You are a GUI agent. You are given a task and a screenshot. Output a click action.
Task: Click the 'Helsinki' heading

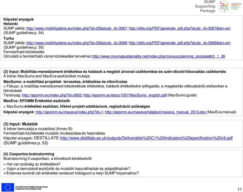(11, 24)
